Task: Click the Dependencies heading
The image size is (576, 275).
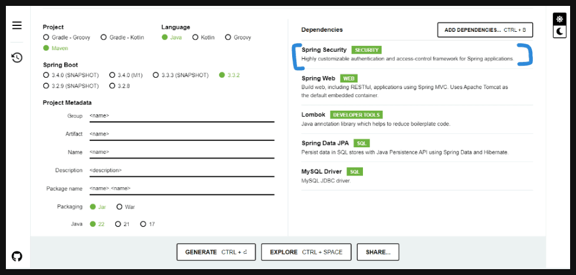Action: pos(322,29)
